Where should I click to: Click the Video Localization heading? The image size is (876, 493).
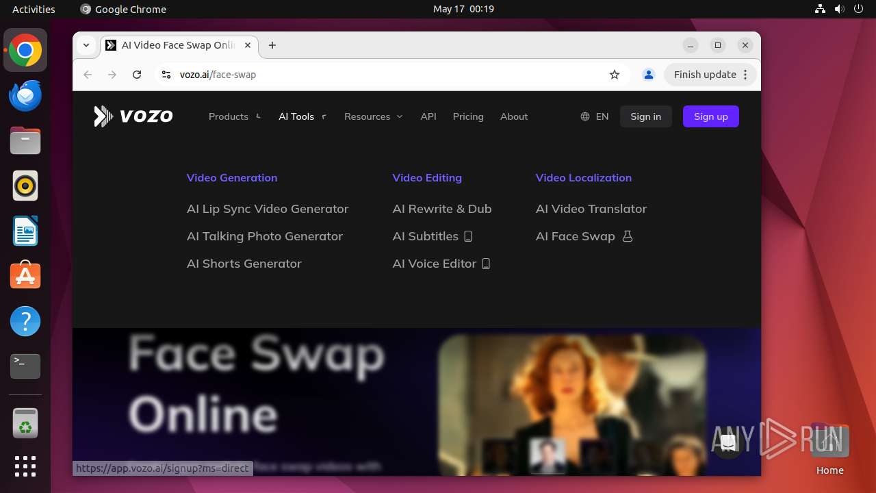(584, 177)
